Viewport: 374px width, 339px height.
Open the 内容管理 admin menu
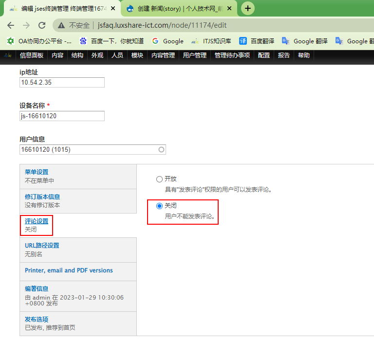pyautogui.click(x=163, y=55)
